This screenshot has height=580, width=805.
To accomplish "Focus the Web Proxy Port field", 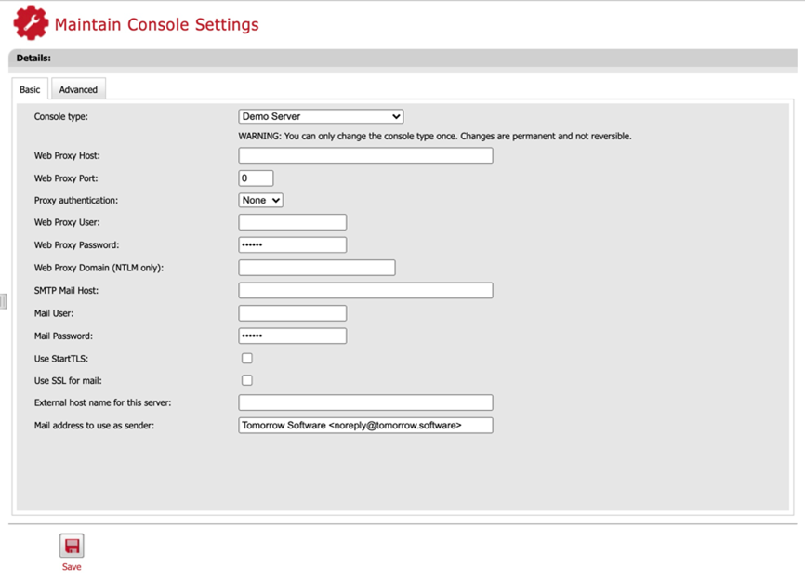I will pos(256,178).
